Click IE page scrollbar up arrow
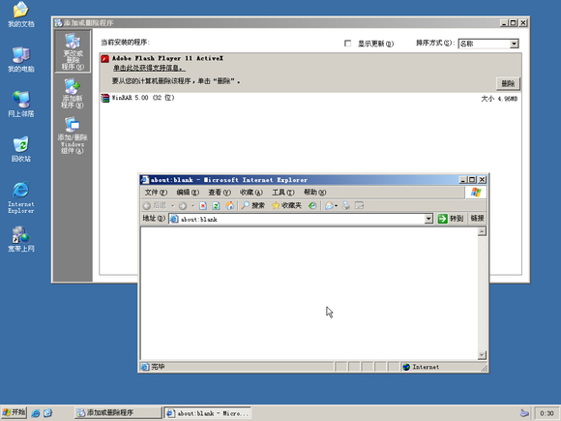561x421 pixels. (x=482, y=231)
